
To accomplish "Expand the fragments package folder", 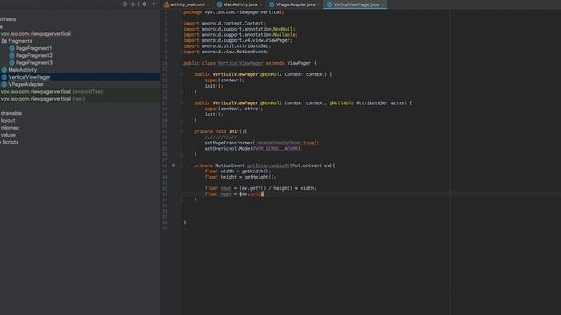I will point(20,41).
